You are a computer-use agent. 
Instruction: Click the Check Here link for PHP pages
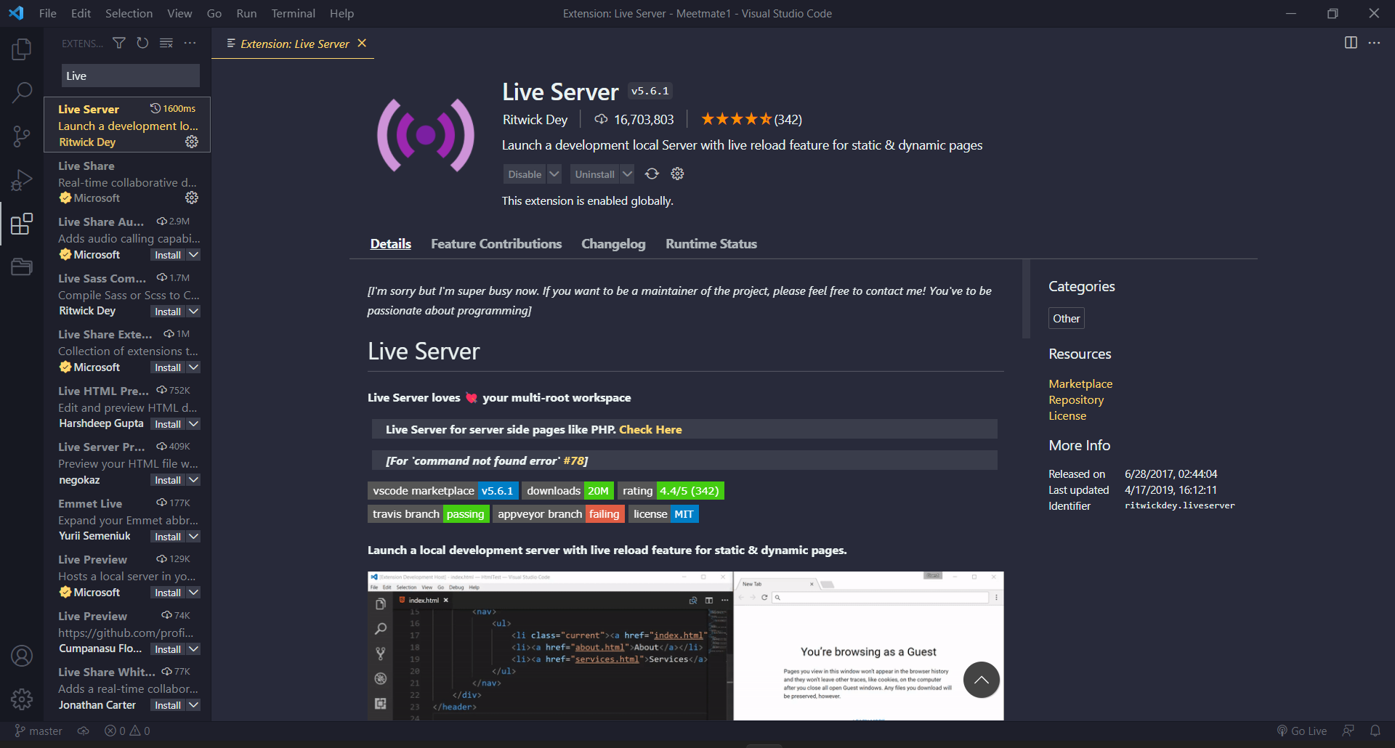tap(650, 429)
